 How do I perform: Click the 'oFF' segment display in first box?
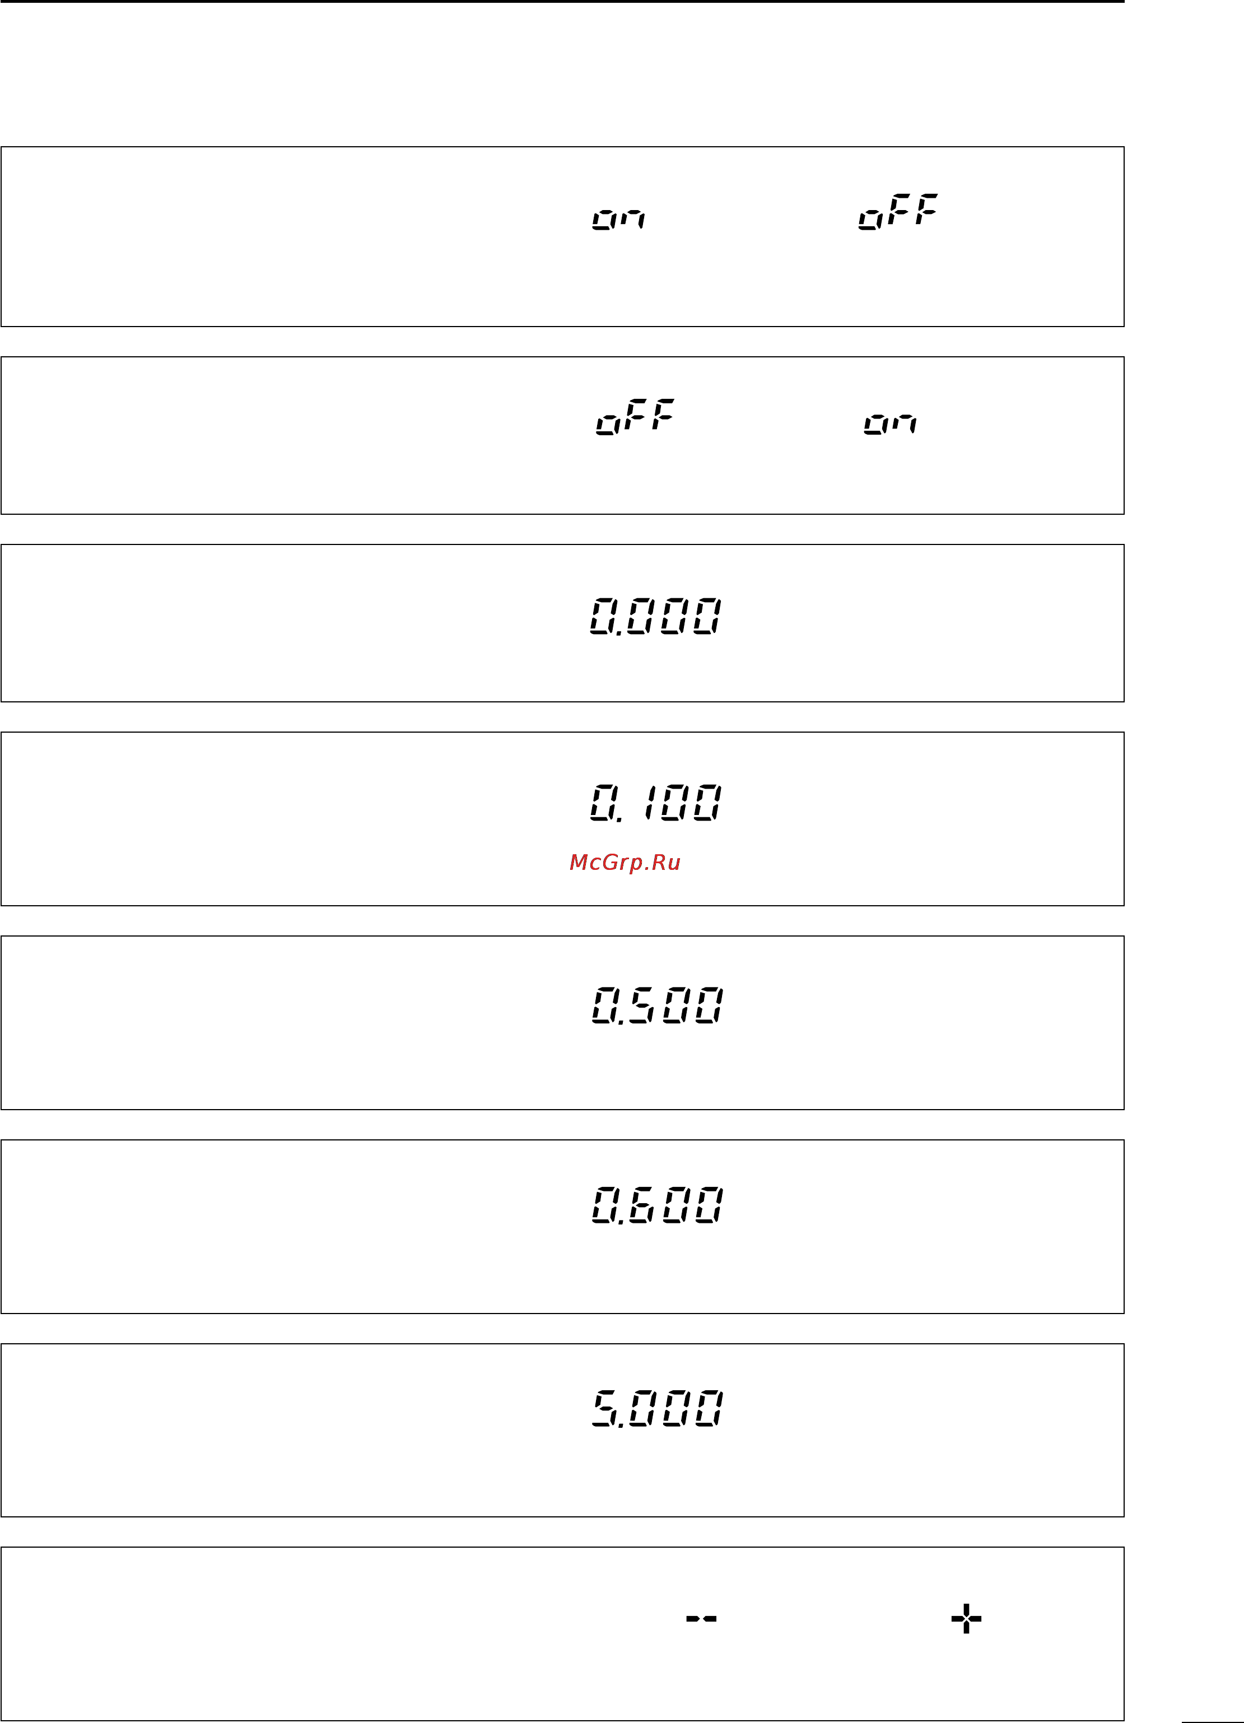[x=898, y=211]
